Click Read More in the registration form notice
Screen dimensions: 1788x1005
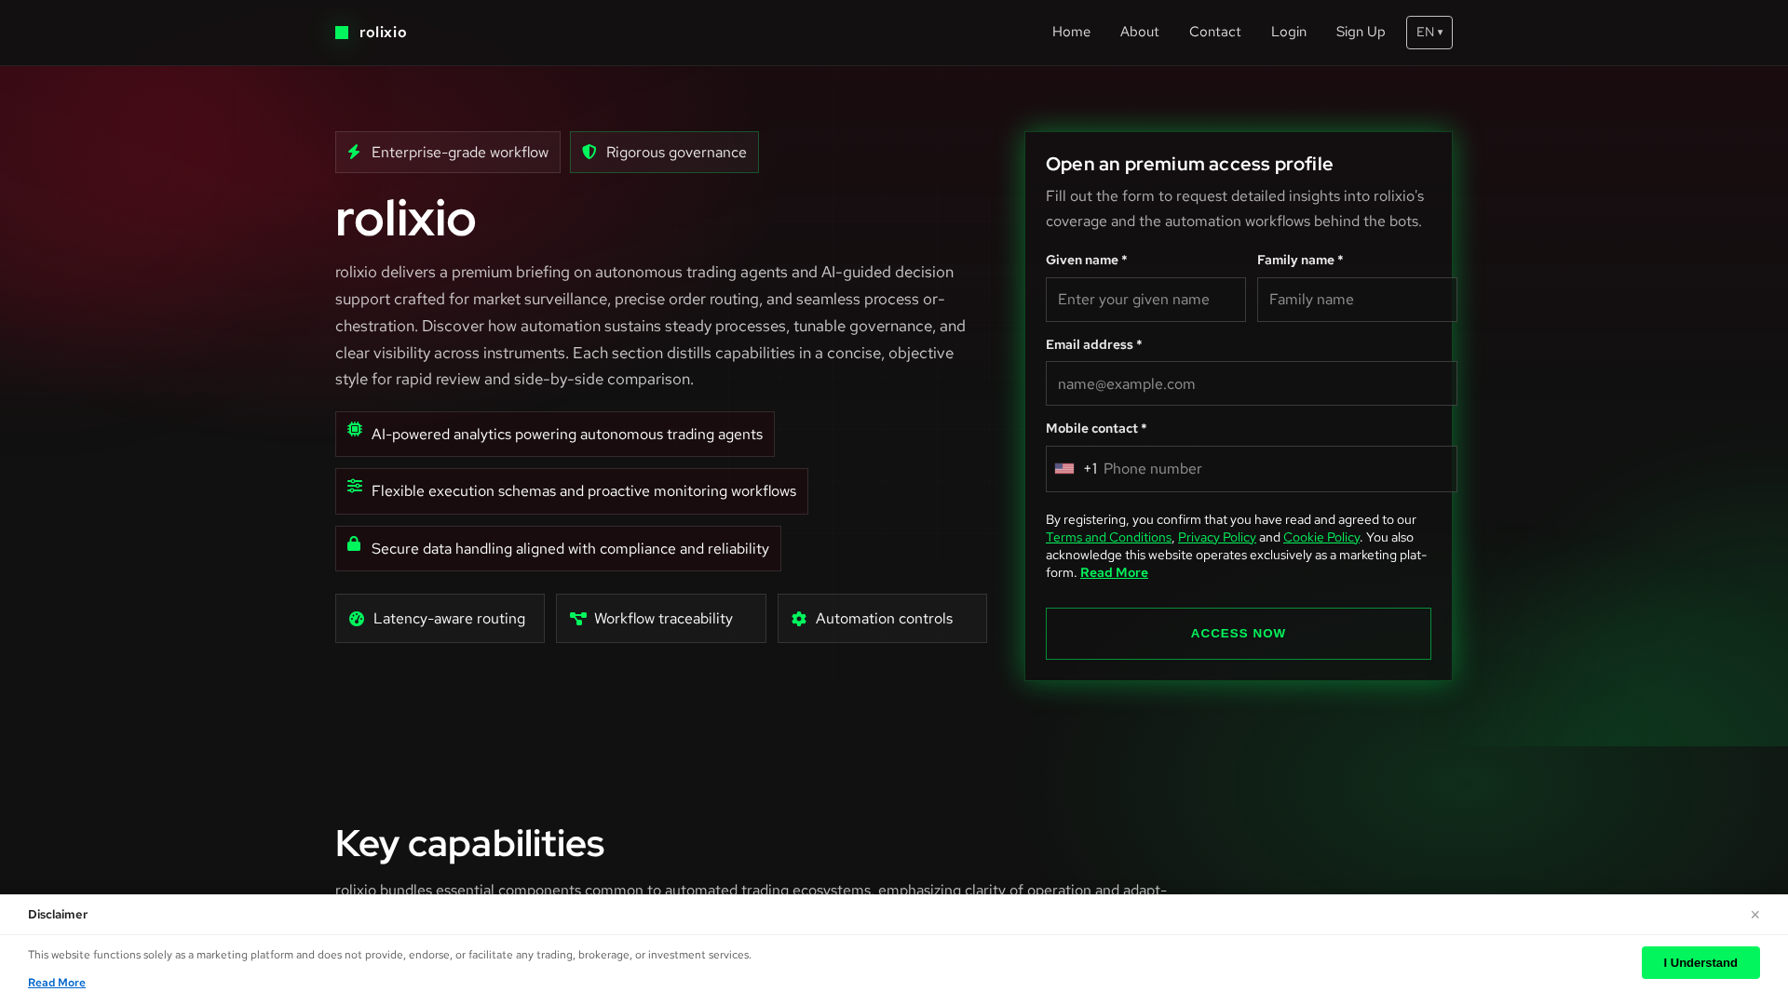click(1114, 573)
